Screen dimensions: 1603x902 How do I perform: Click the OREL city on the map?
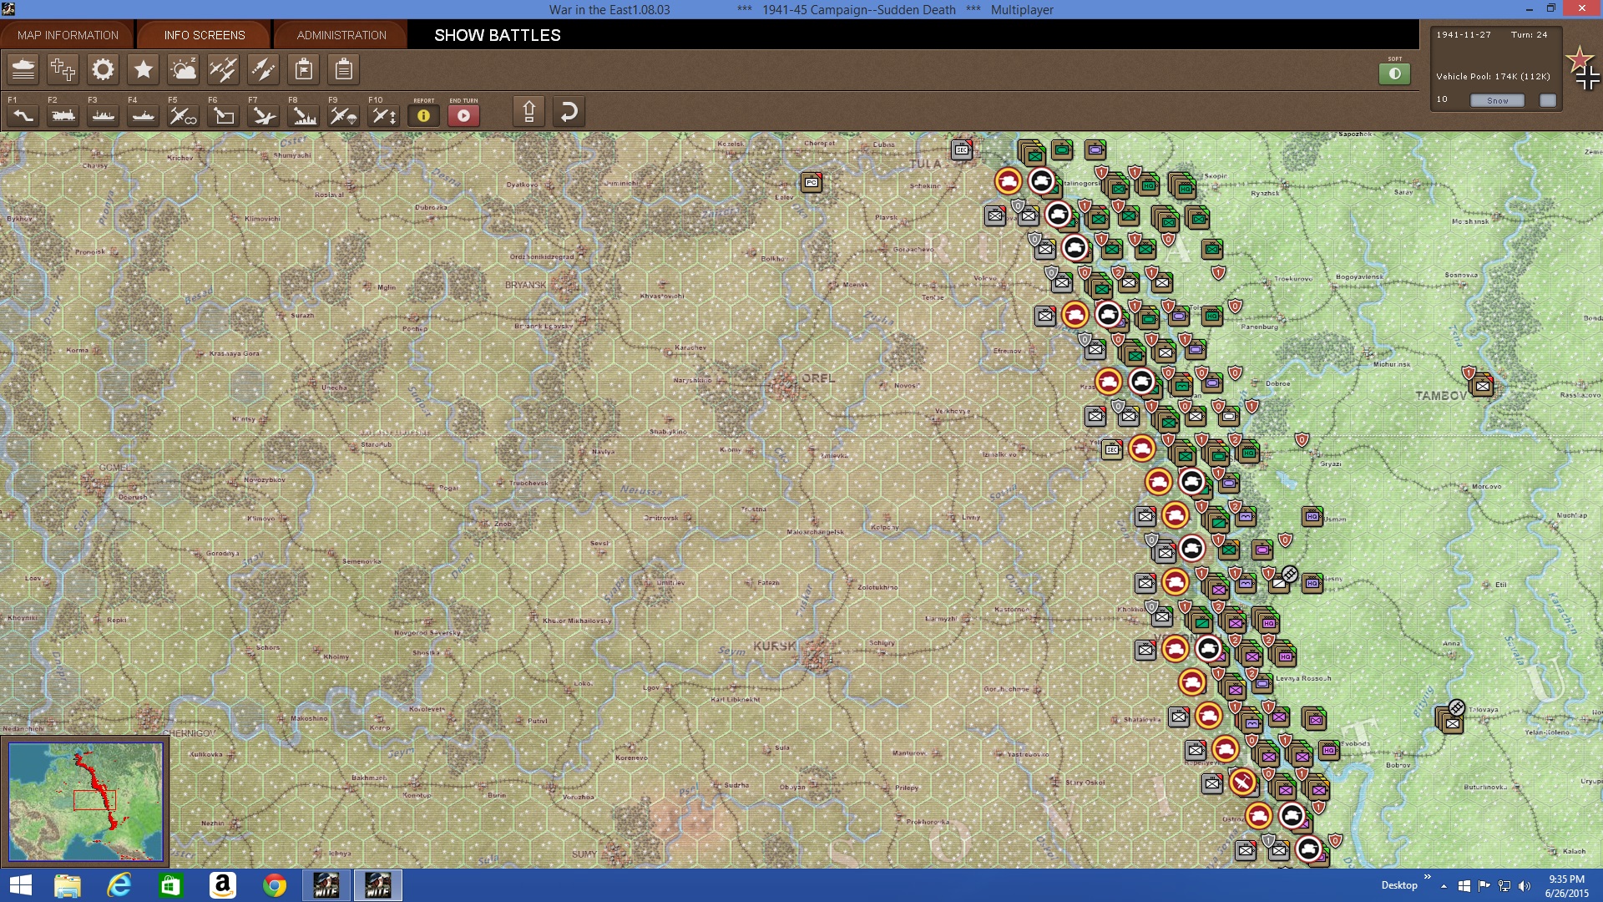[x=785, y=384]
